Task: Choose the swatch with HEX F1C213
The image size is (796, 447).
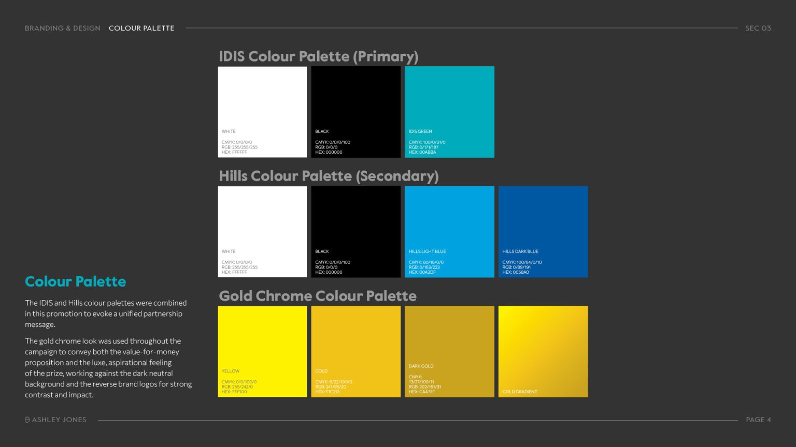Action: tap(356, 352)
